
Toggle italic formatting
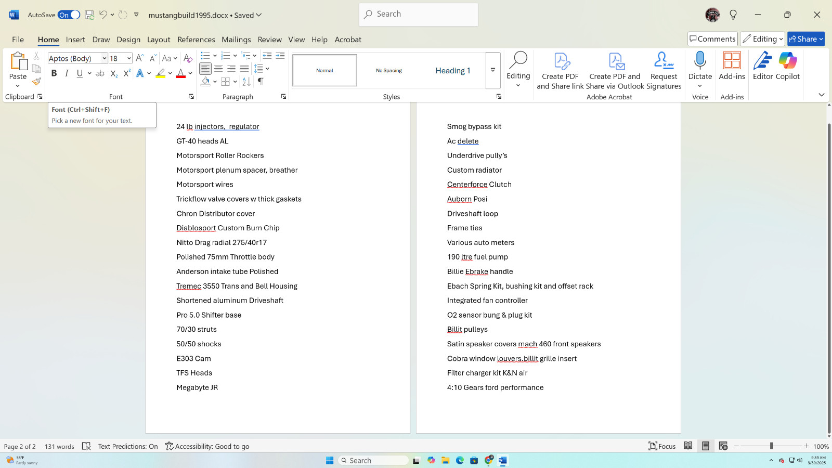67,73
